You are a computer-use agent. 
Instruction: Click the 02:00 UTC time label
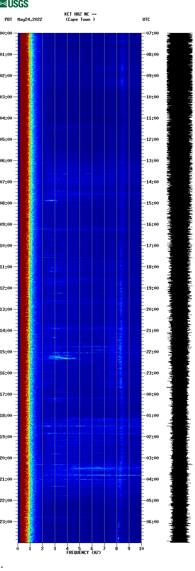pyautogui.click(x=153, y=437)
